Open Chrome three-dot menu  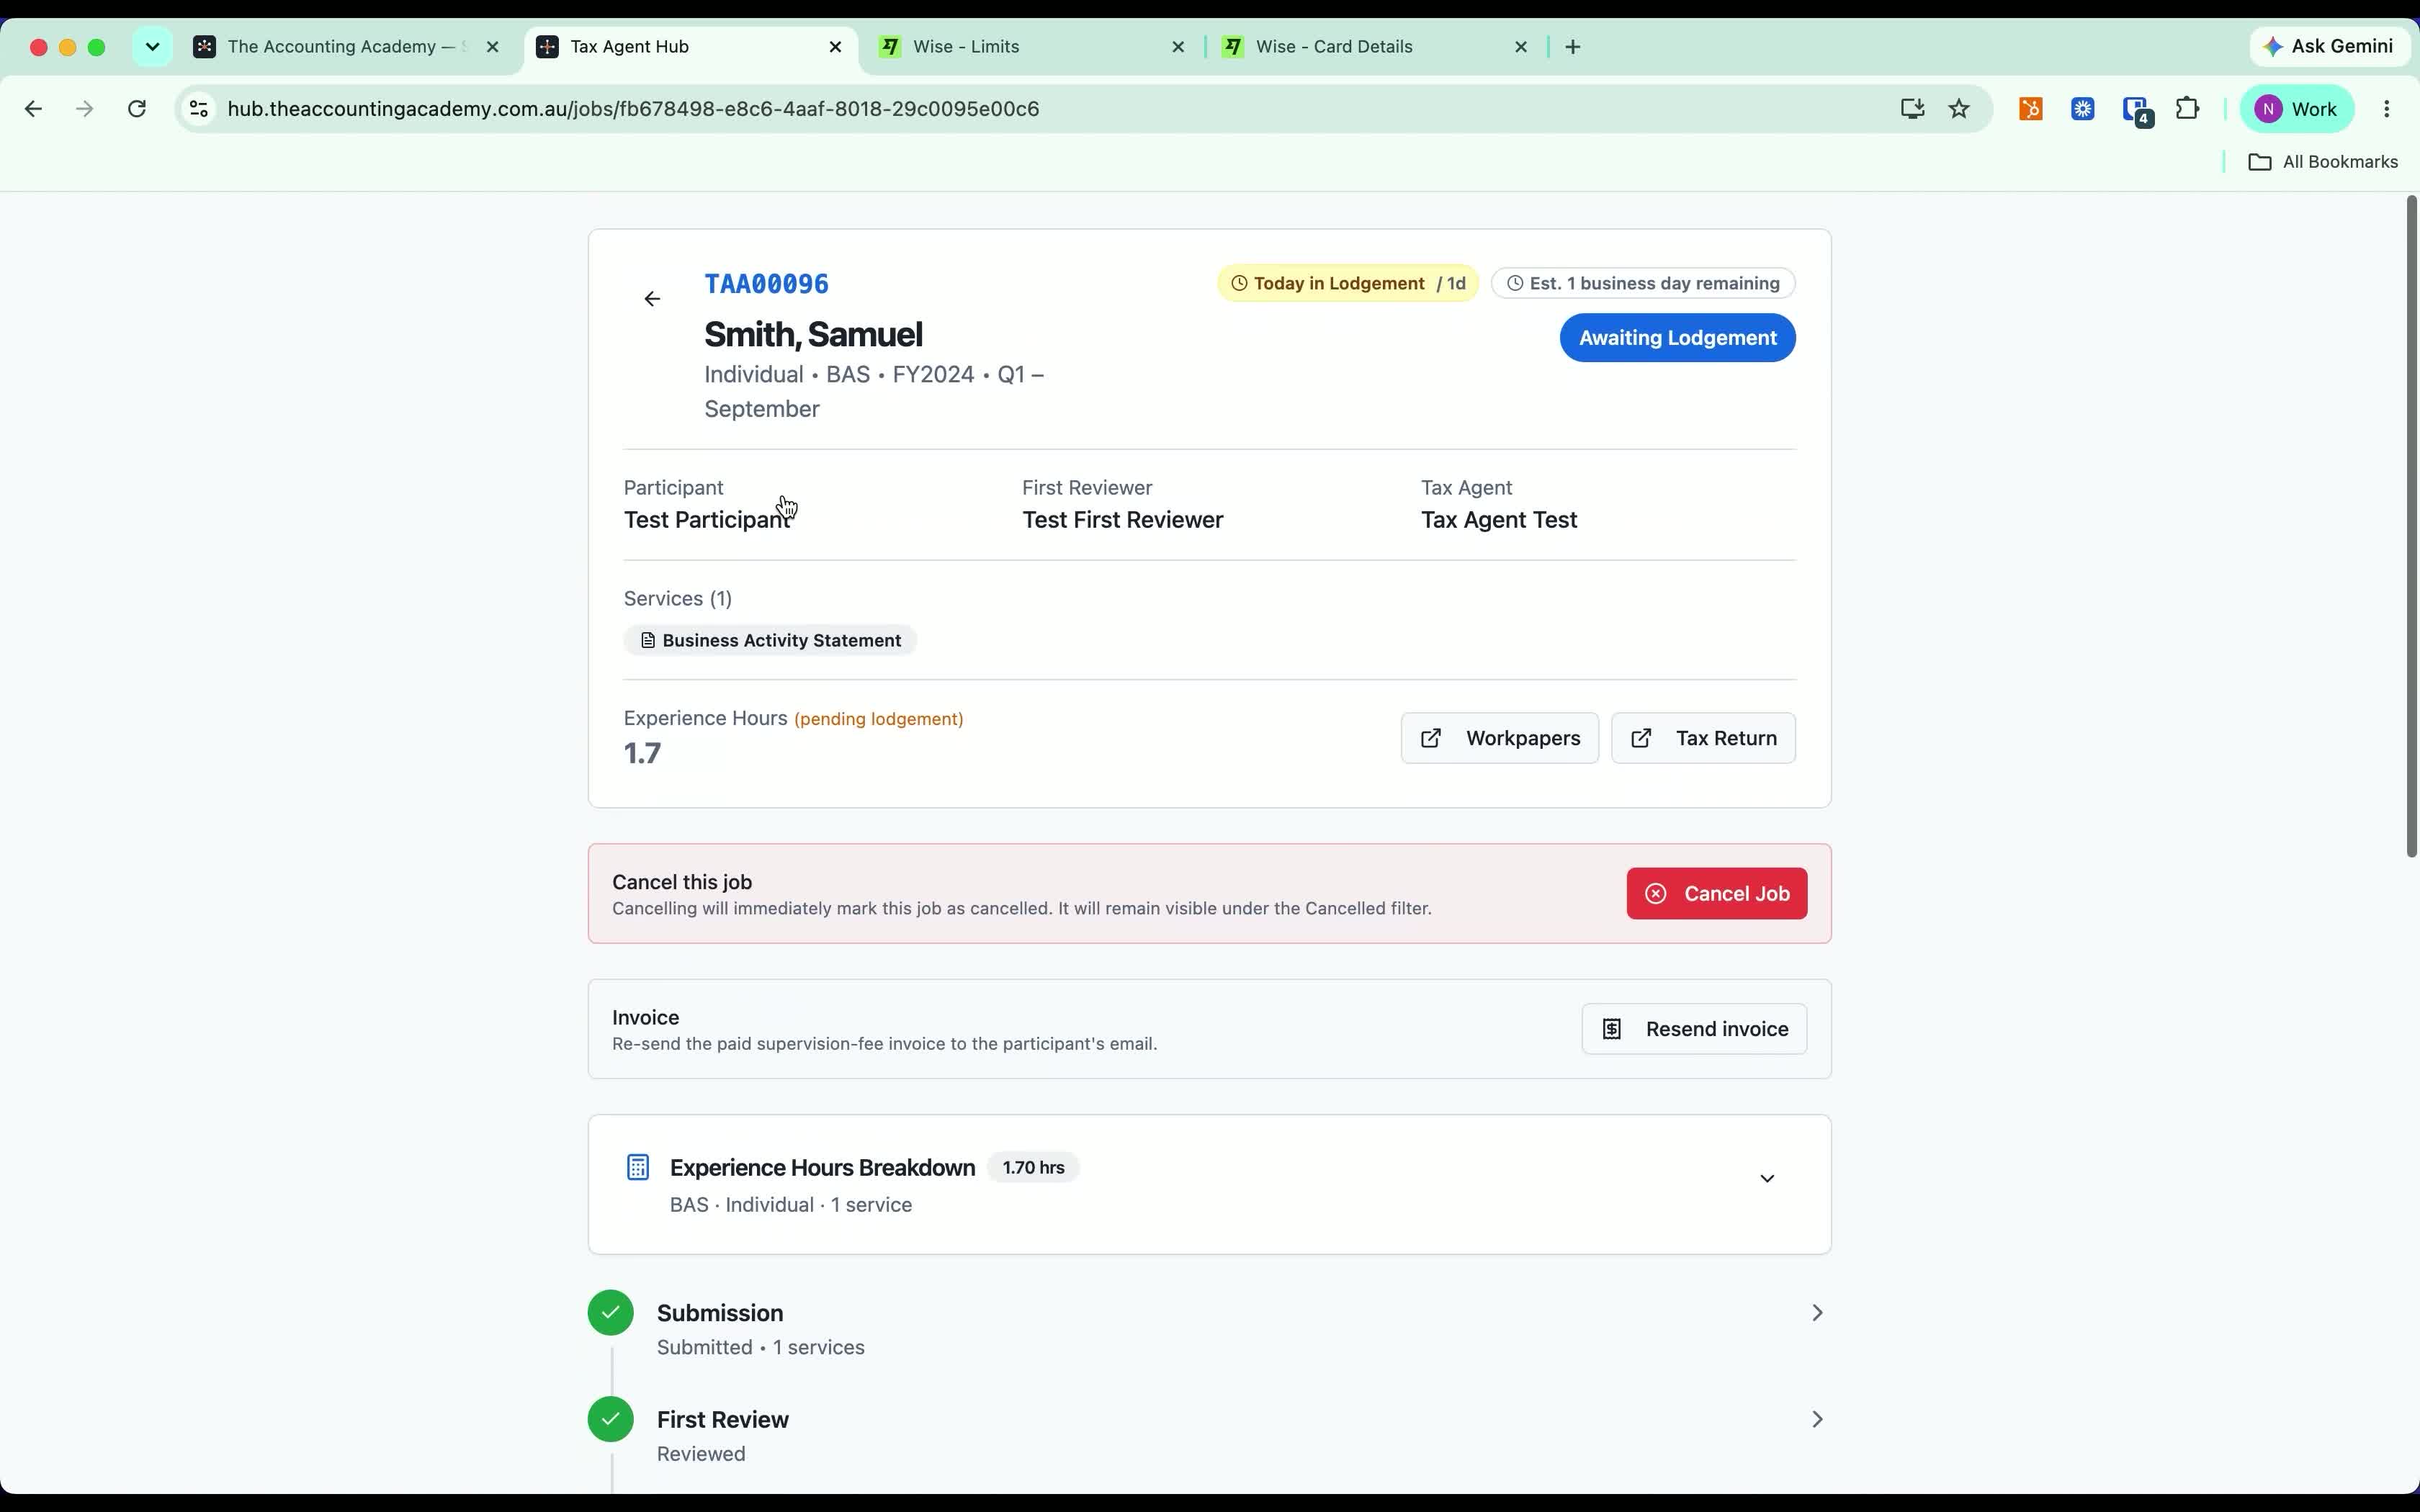[x=2387, y=109]
